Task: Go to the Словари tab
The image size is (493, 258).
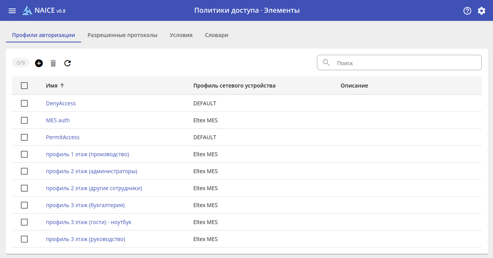Action: click(x=216, y=35)
